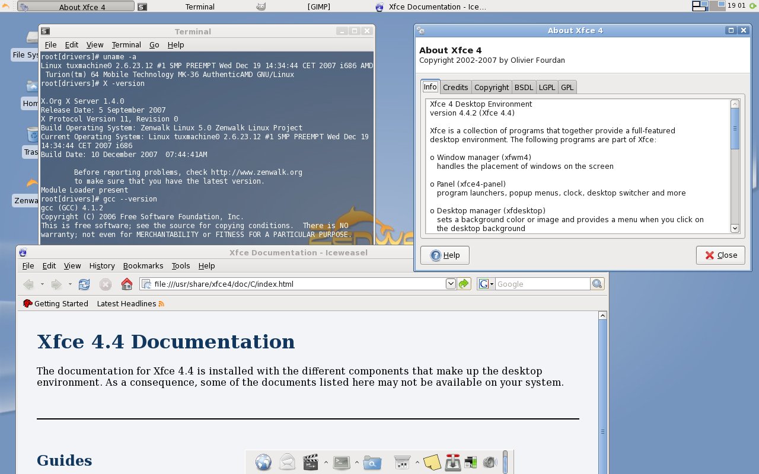The width and height of the screenshot is (759, 474).
Task: Click the RSS feed icon next to Latest Headlines
Action: tap(161, 304)
